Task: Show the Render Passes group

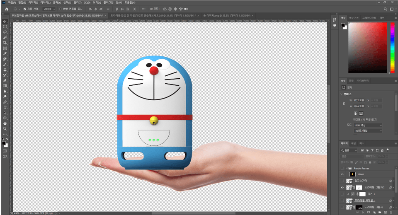Action: (342, 168)
